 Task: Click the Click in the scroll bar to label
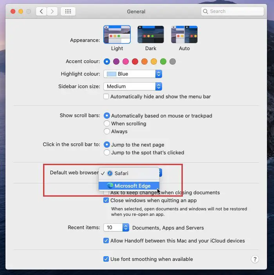[72, 144]
